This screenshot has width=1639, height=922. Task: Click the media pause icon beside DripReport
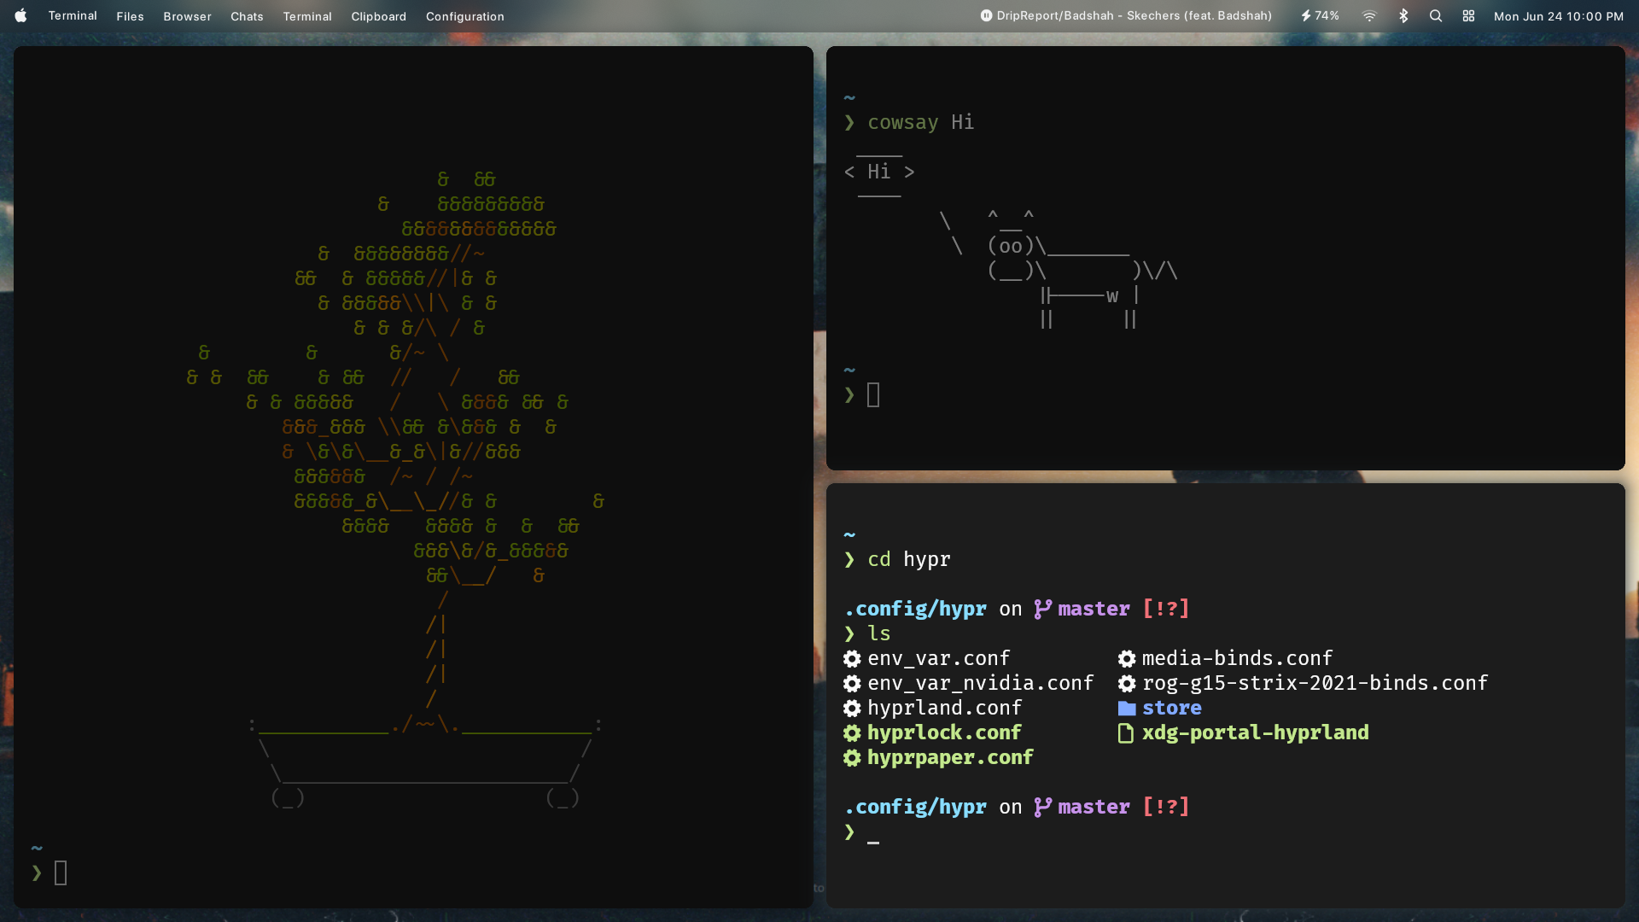click(x=986, y=15)
